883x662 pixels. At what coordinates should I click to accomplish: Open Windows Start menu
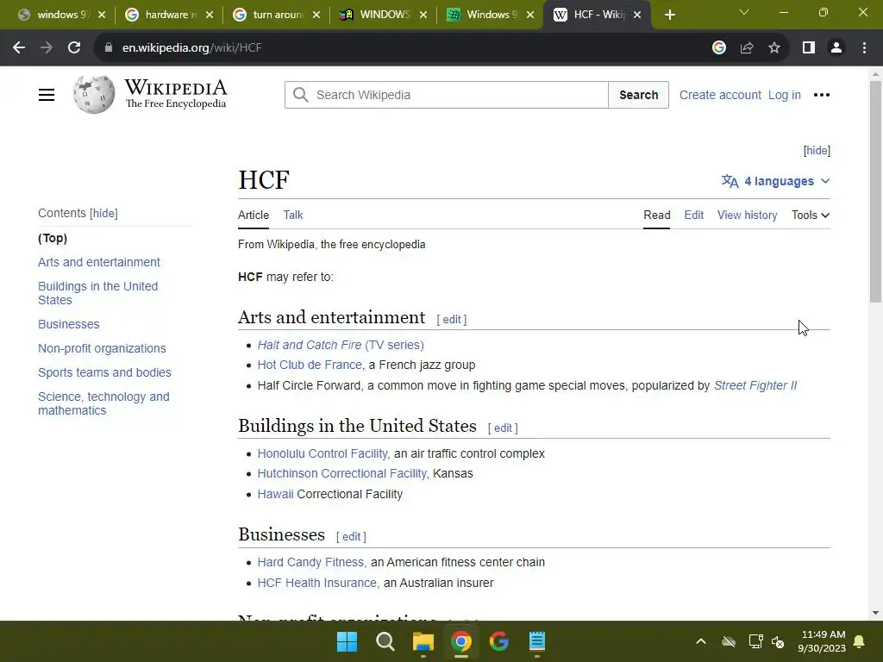pos(347,641)
